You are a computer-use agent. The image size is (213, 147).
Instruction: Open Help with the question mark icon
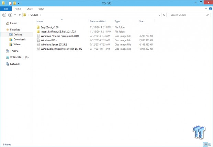(x=210, y=9)
